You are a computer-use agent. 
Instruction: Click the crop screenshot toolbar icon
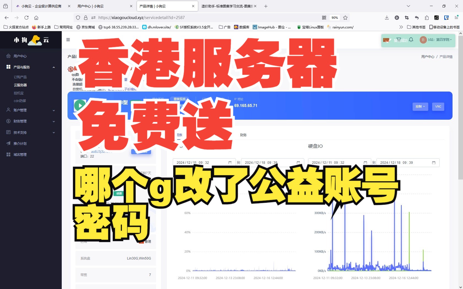click(x=407, y=18)
